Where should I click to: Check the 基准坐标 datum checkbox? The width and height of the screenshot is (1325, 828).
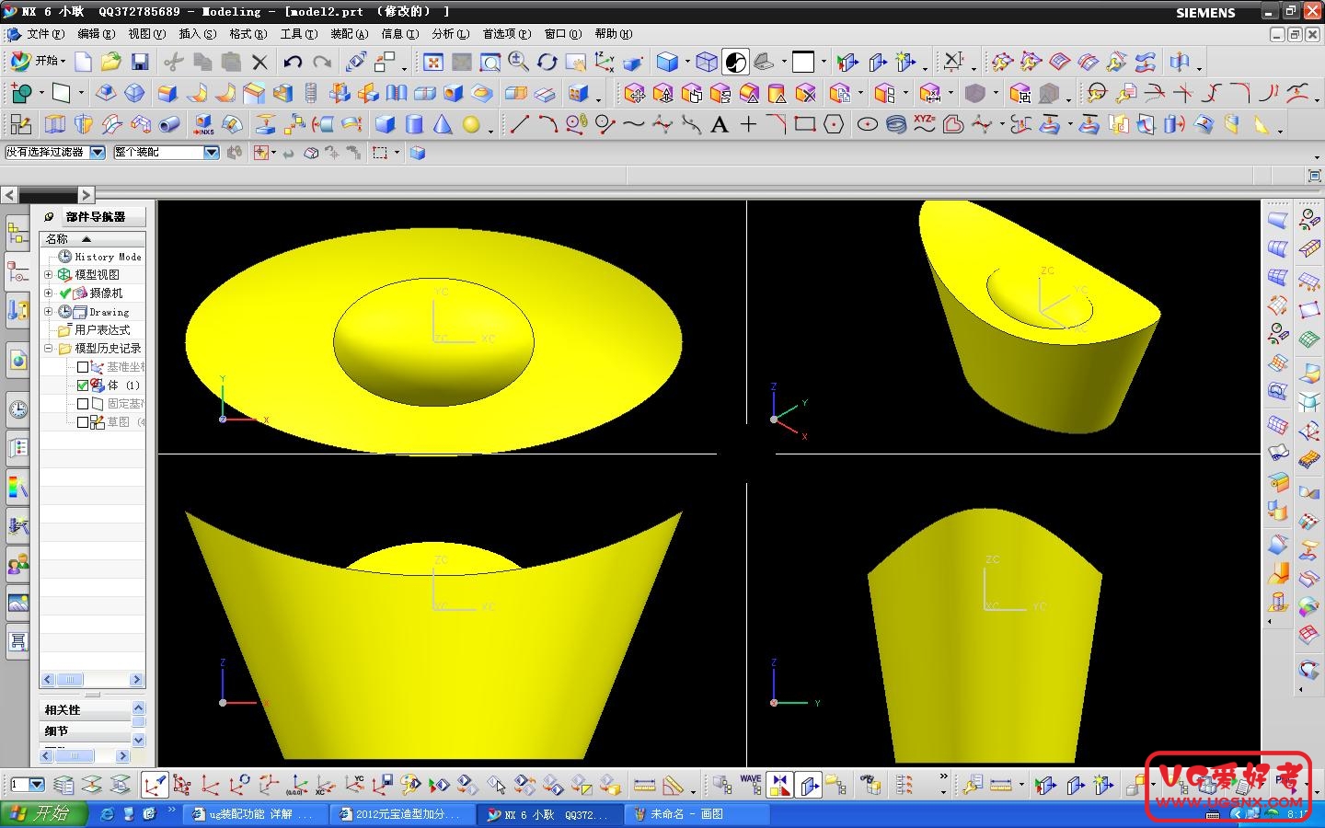point(83,367)
